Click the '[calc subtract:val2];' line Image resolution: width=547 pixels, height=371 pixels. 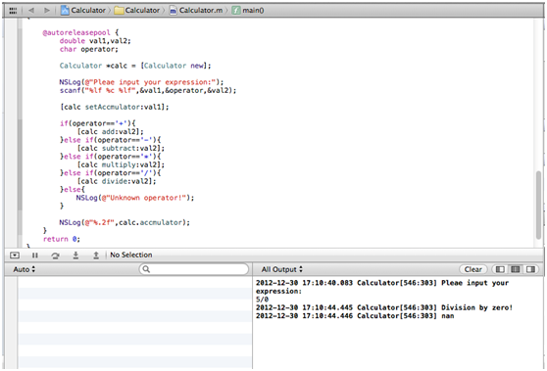coord(121,149)
